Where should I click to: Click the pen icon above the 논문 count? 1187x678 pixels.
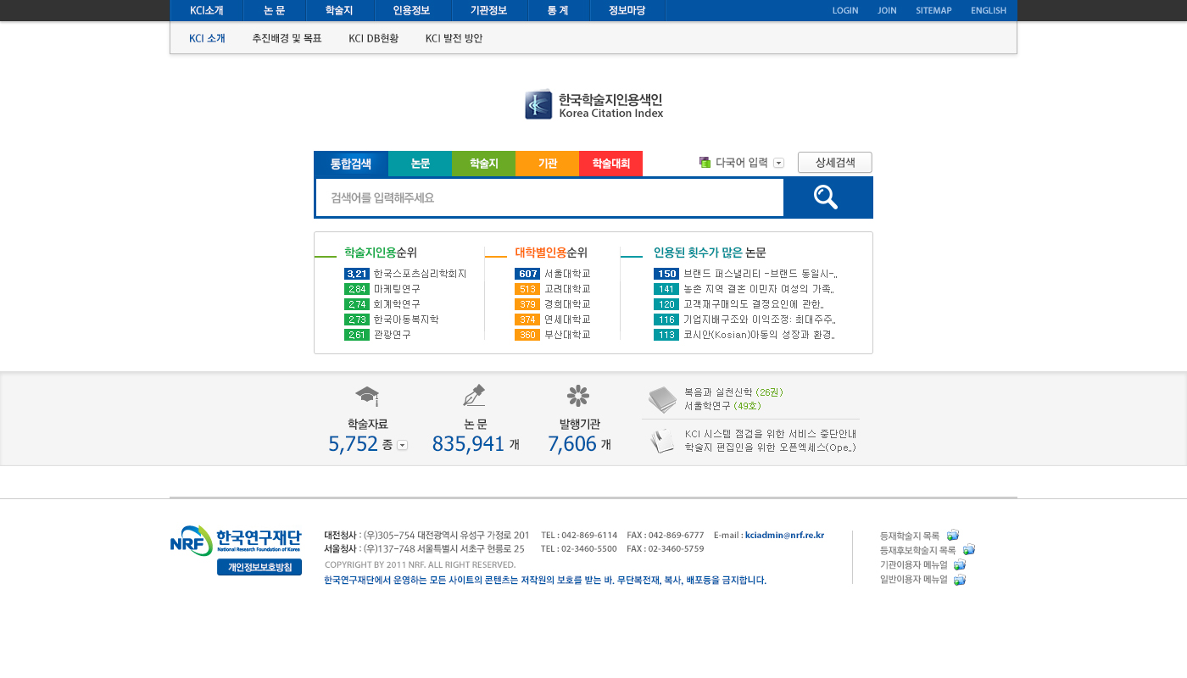(x=474, y=396)
